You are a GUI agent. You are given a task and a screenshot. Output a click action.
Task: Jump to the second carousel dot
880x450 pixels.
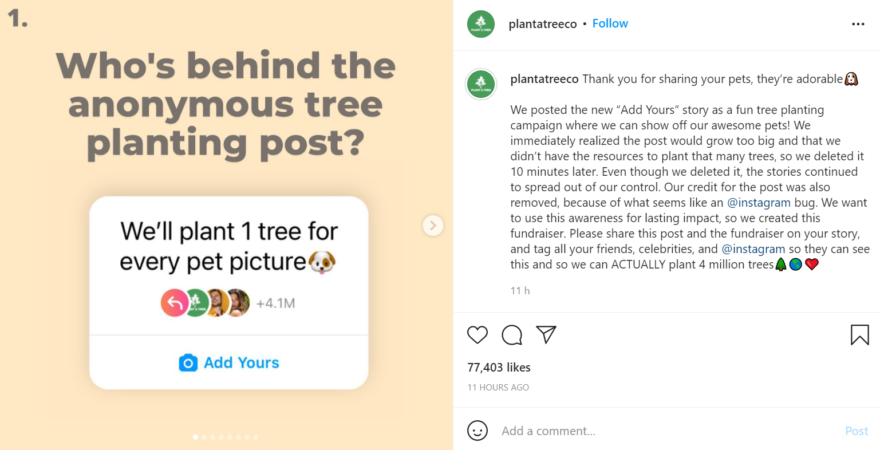coord(204,437)
